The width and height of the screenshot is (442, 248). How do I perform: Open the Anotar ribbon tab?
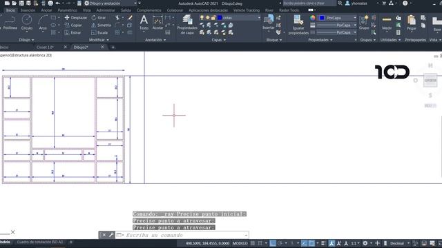click(x=46, y=10)
